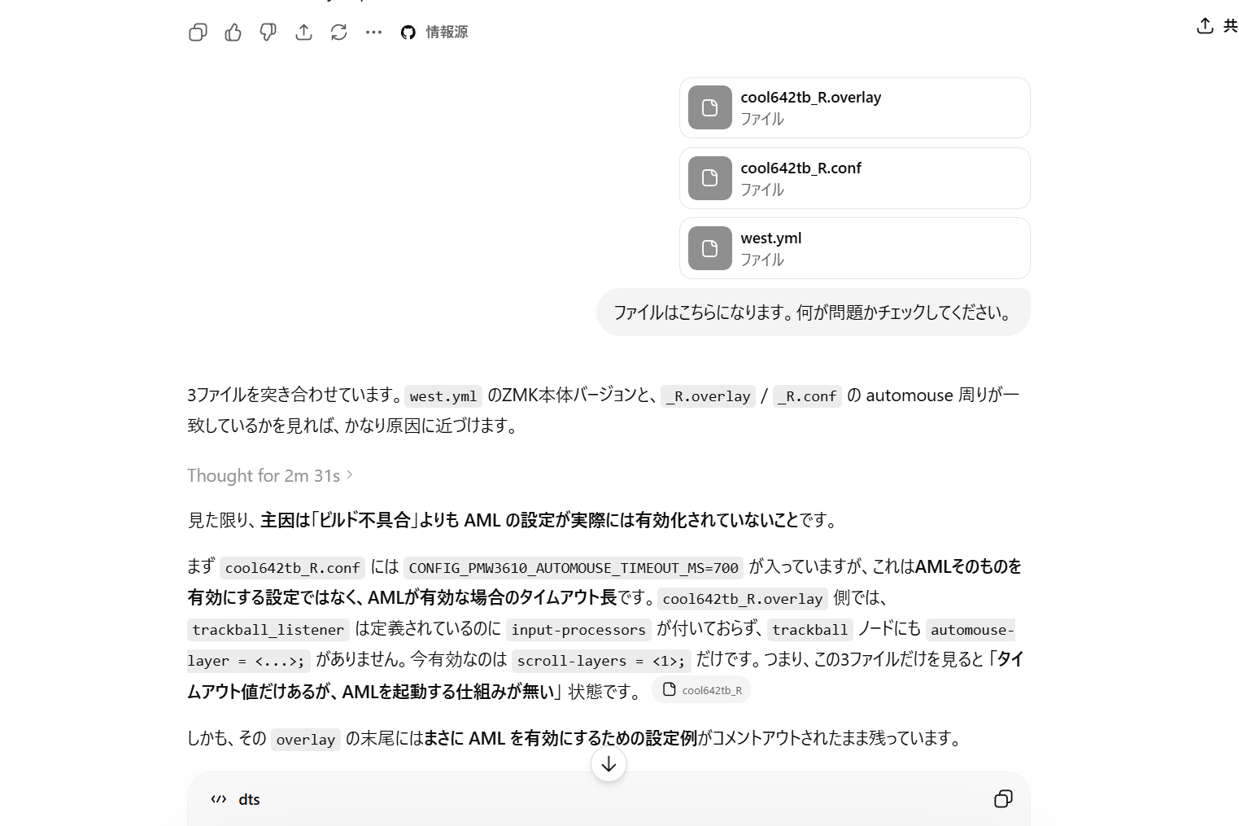The width and height of the screenshot is (1239, 826).
Task: Open the west.yml file attachment
Action: click(853, 248)
